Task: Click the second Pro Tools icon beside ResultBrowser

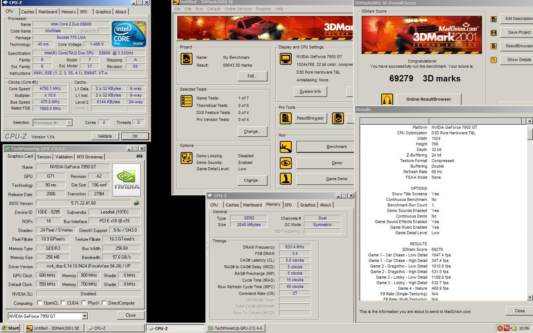Action: click(x=338, y=118)
